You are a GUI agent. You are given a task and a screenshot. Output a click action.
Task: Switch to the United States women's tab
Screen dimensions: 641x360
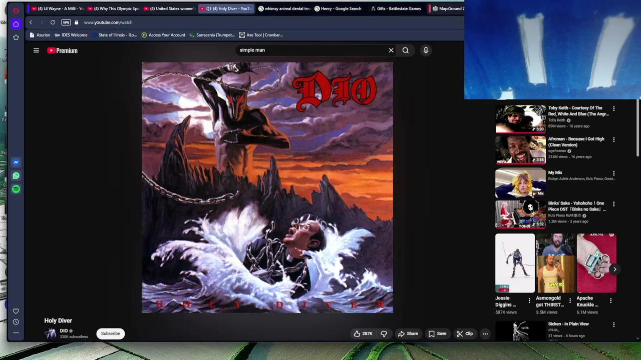pos(169,8)
